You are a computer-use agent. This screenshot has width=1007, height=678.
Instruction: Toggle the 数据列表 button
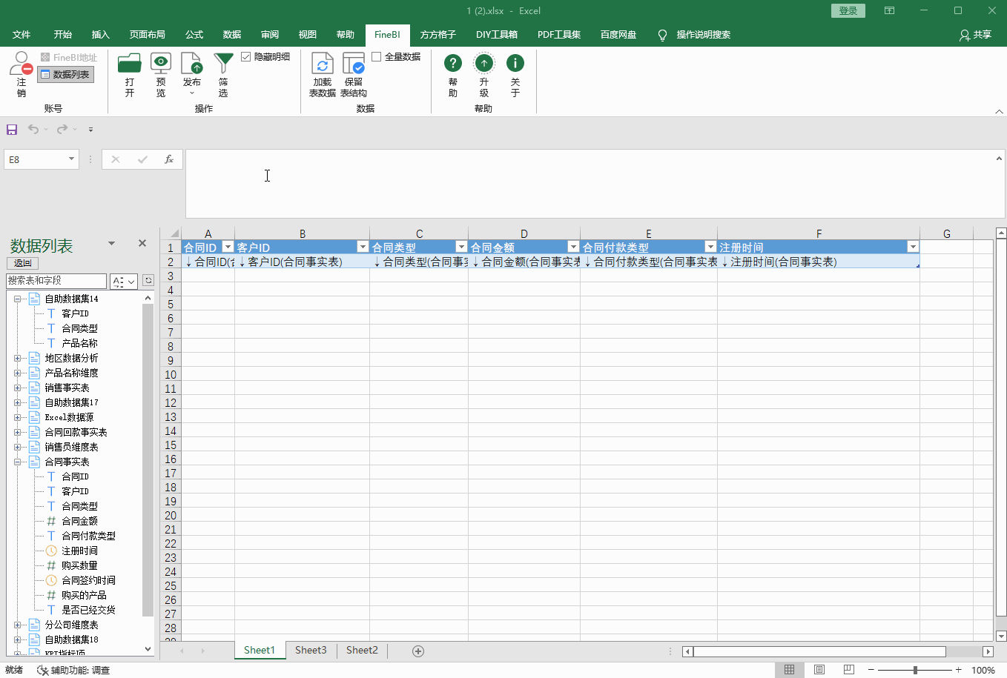click(x=66, y=74)
